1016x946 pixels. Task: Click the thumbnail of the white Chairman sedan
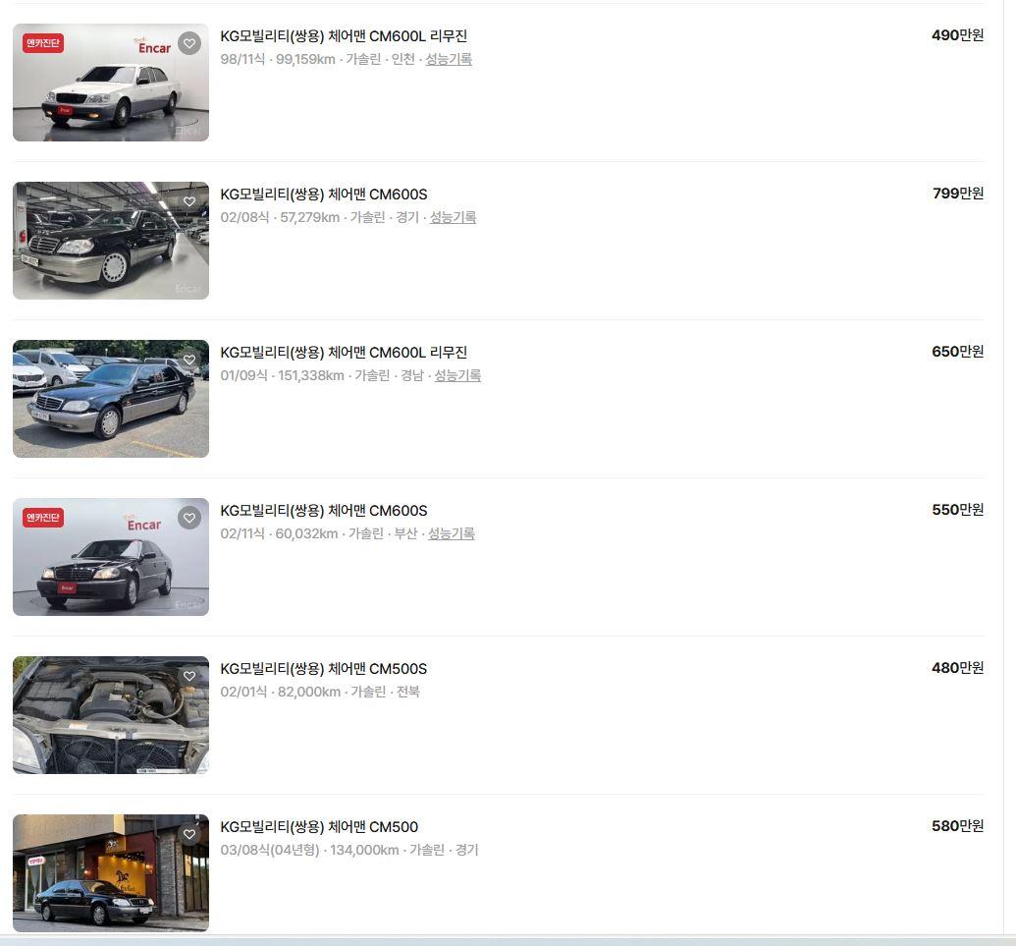tap(110, 83)
